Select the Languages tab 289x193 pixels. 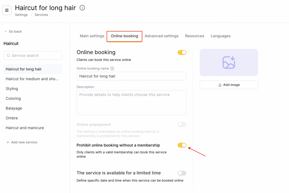[x=220, y=36]
